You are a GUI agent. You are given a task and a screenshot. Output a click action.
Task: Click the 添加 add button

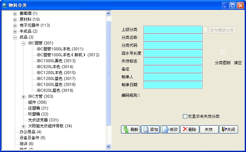point(150,129)
